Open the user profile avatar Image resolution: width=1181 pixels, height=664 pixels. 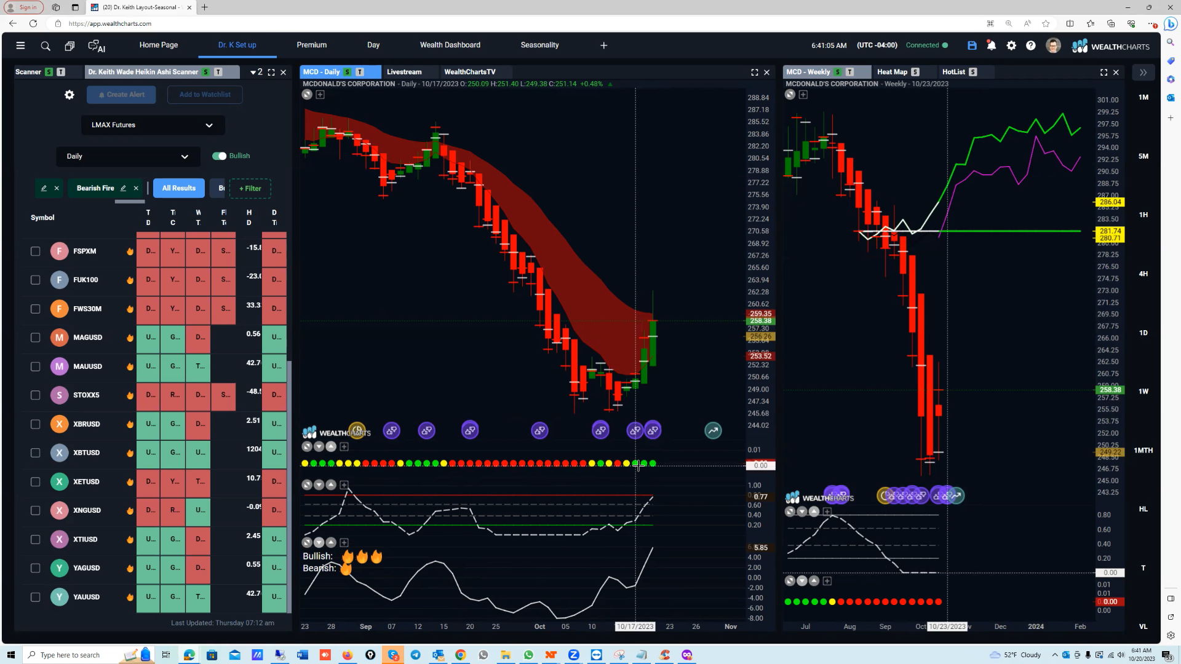(1053, 45)
